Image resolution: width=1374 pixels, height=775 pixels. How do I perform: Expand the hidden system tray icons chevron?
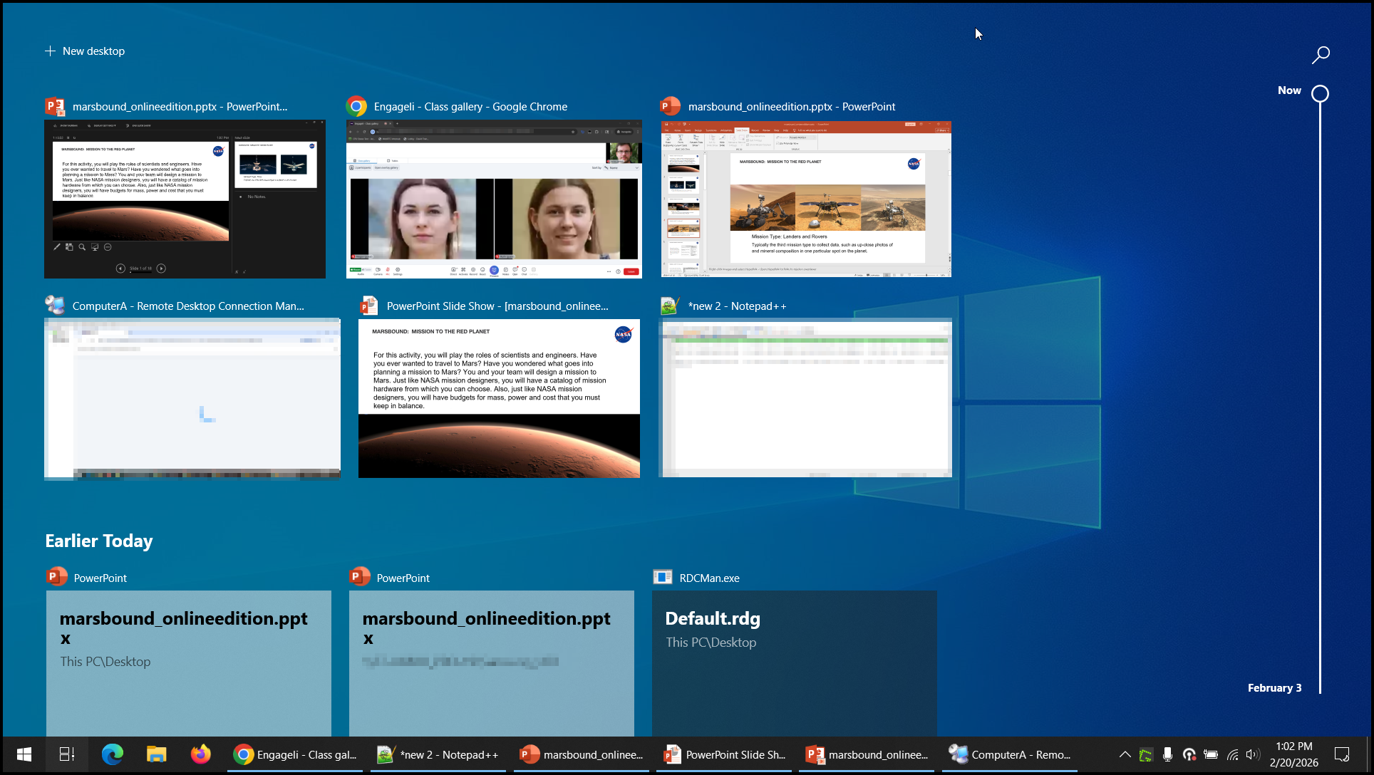click(x=1125, y=754)
